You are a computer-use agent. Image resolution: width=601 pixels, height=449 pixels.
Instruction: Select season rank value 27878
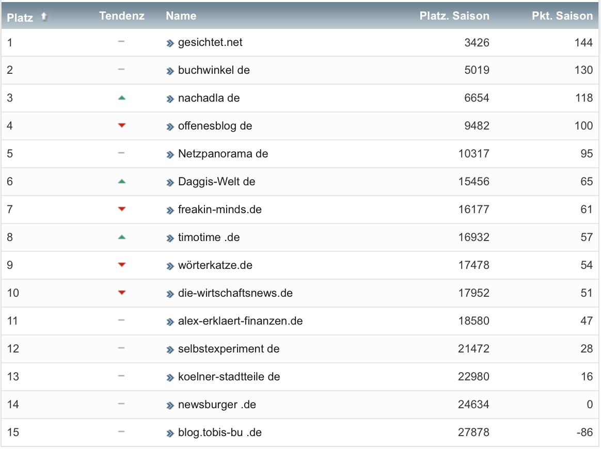coord(474,432)
